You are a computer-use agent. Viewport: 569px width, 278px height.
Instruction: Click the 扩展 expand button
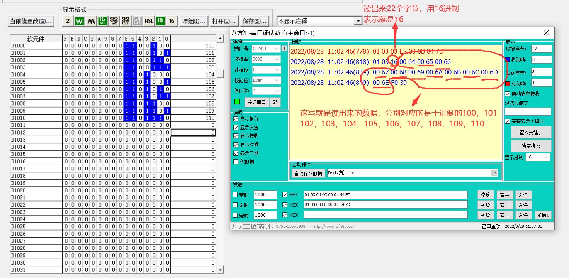pos(543,215)
